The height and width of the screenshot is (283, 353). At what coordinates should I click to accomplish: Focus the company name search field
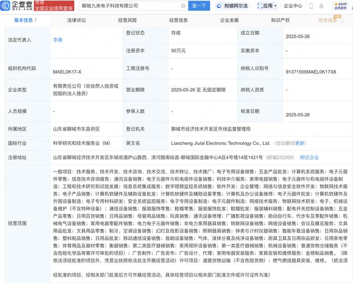(133, 6)
